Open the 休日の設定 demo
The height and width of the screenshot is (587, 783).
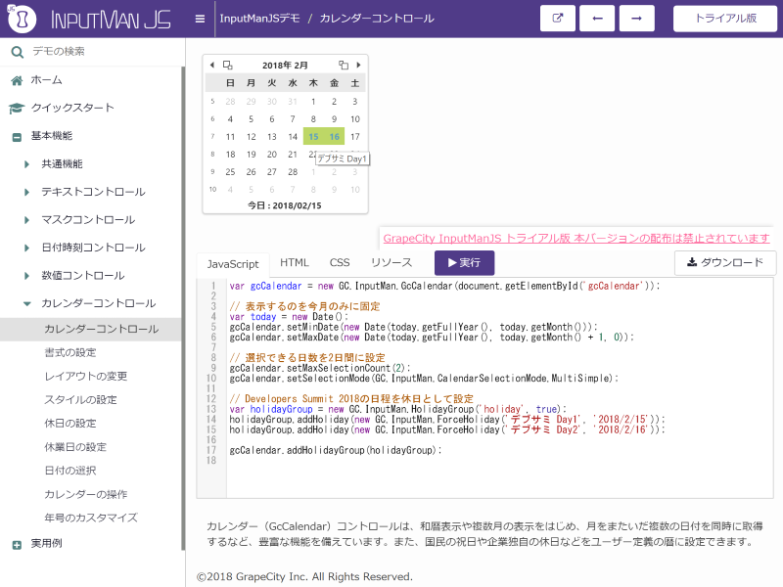[x=69, y=424]
